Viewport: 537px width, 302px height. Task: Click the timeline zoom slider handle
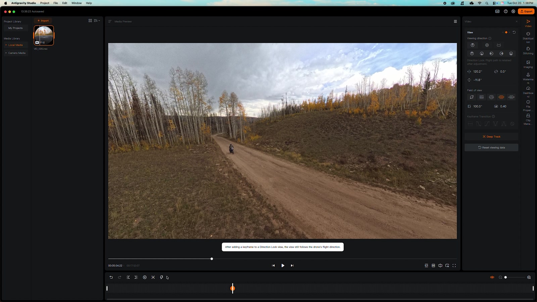point(505,278)
